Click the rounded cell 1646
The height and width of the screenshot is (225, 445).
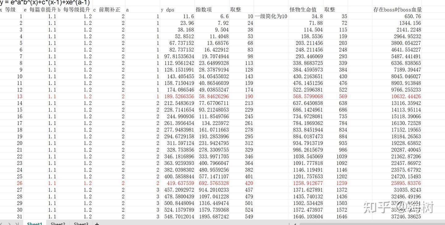[x=336, y=216]
